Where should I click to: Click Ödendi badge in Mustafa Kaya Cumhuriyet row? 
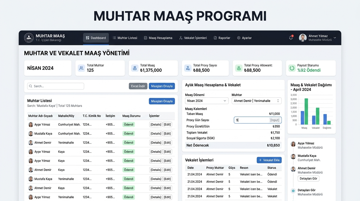[x=129, y=133]
